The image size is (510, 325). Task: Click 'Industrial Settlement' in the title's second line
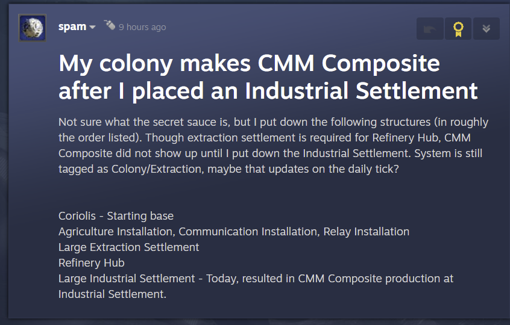[361, 91]
